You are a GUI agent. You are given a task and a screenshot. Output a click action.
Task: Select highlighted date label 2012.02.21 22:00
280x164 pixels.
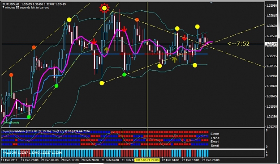click(x=146, y=160)
